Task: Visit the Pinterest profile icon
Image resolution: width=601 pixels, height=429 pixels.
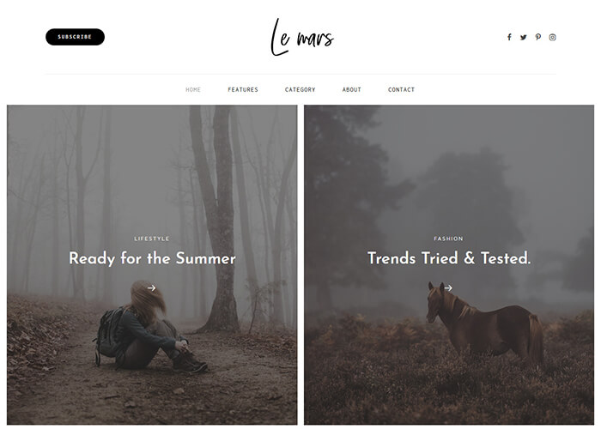Action: pos(538,37)
